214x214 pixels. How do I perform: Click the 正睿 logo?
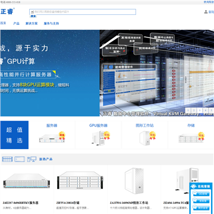[x=7, y=11]
